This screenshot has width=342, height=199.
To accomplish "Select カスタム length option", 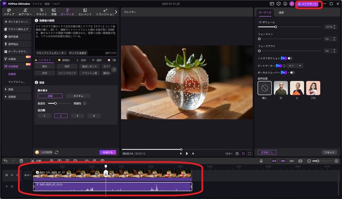I will pyautogui.click(x=78, y=96).
